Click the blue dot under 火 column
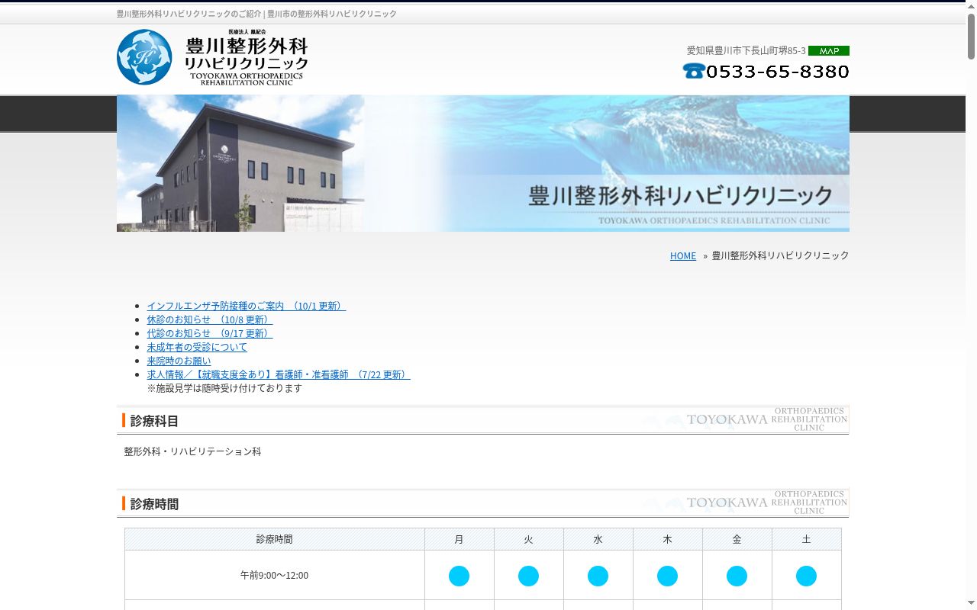Screen dimensions: 977x610 point(528,576)
